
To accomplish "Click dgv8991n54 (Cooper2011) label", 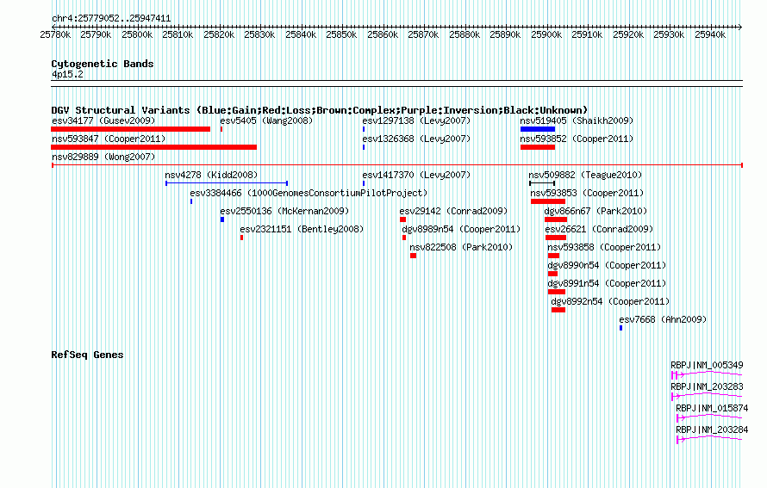I will (x=607, y=283).
